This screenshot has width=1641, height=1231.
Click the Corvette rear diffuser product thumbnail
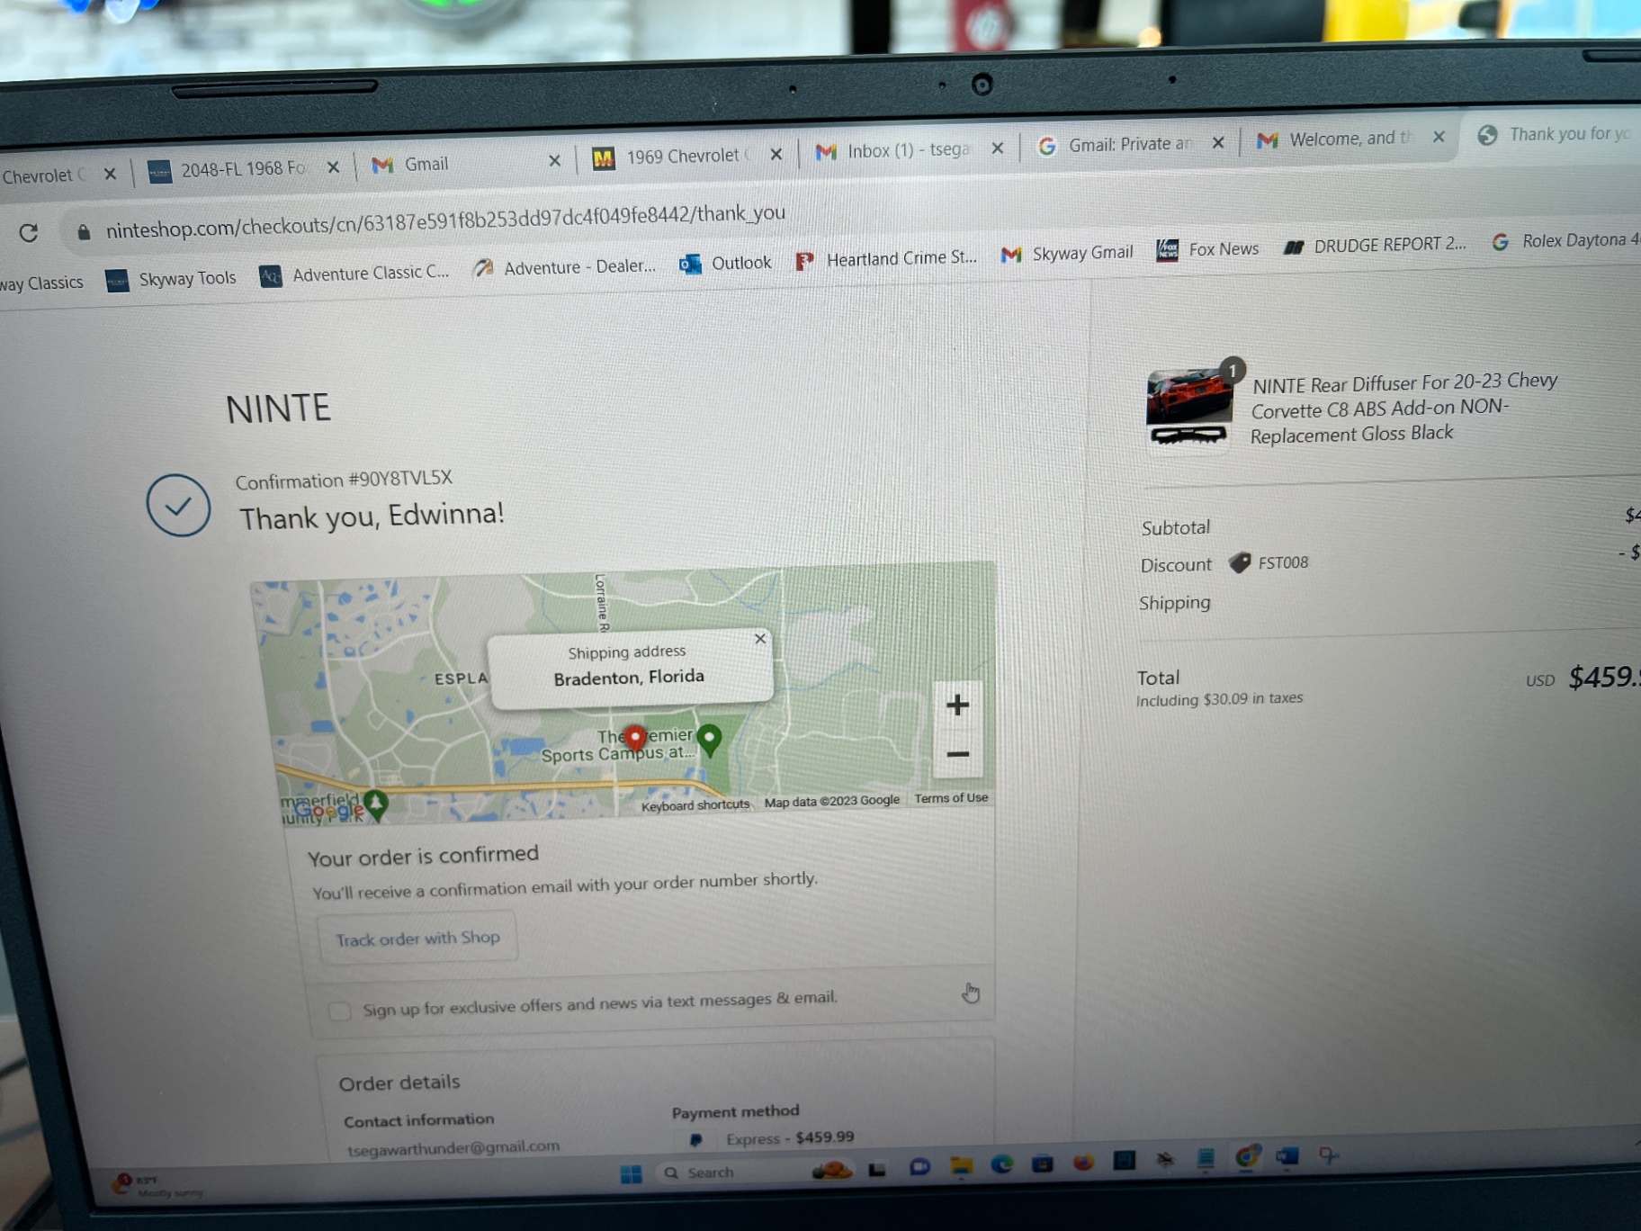[x=1188, y=407]
